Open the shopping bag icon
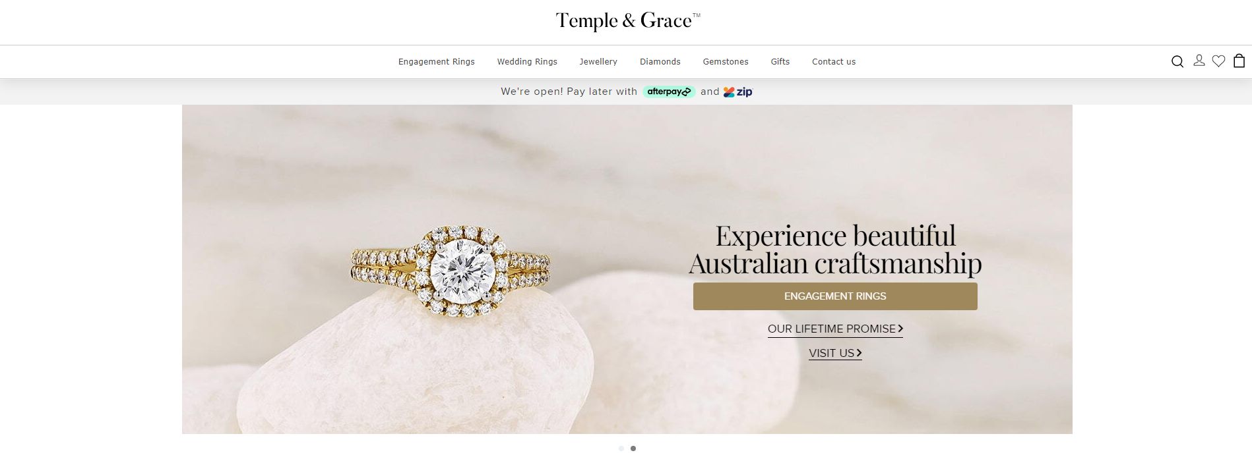This screenshot has height=461, width=1252. (1239, 61)
